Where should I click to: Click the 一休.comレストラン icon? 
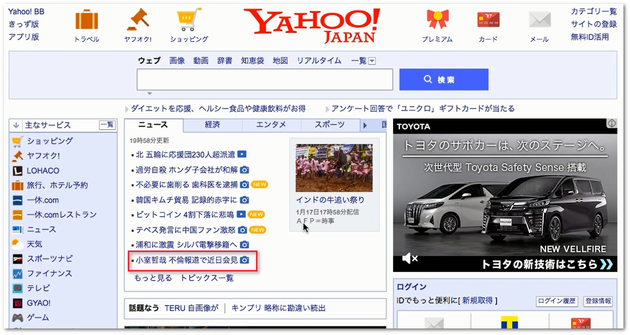[17, 215]
